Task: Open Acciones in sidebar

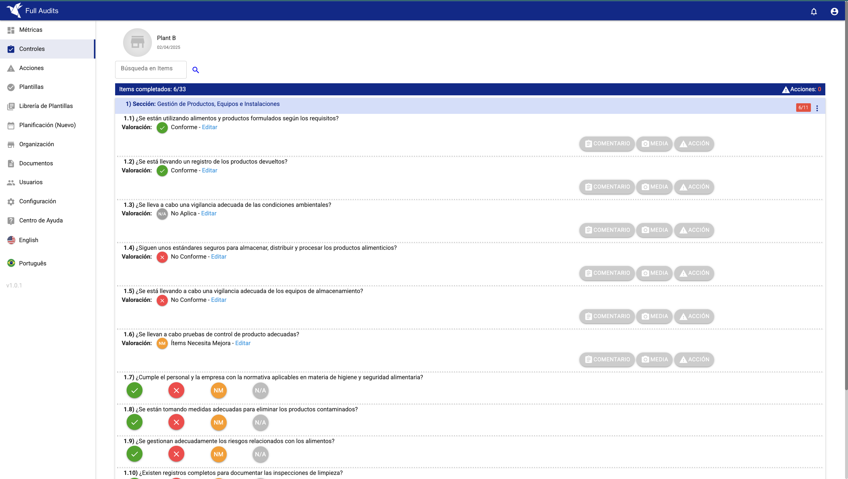Action: coord(48,68)
